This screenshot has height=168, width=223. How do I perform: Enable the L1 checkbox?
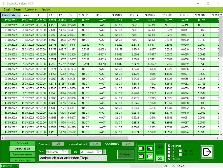coord(168,149)
